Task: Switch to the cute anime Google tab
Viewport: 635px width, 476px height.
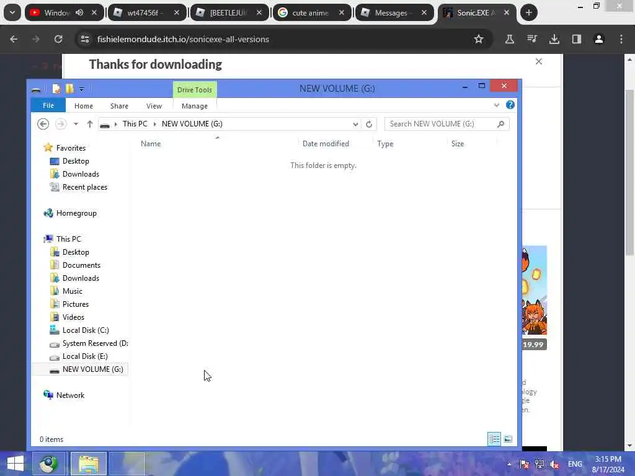Action: pos(310,12)
